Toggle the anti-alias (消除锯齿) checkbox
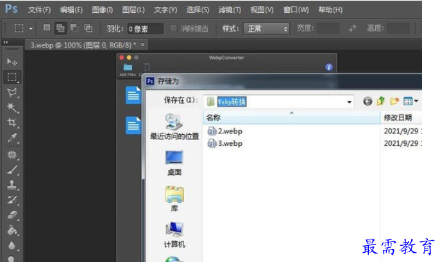The width and height of the screenshot is (440, 267). 173,28
